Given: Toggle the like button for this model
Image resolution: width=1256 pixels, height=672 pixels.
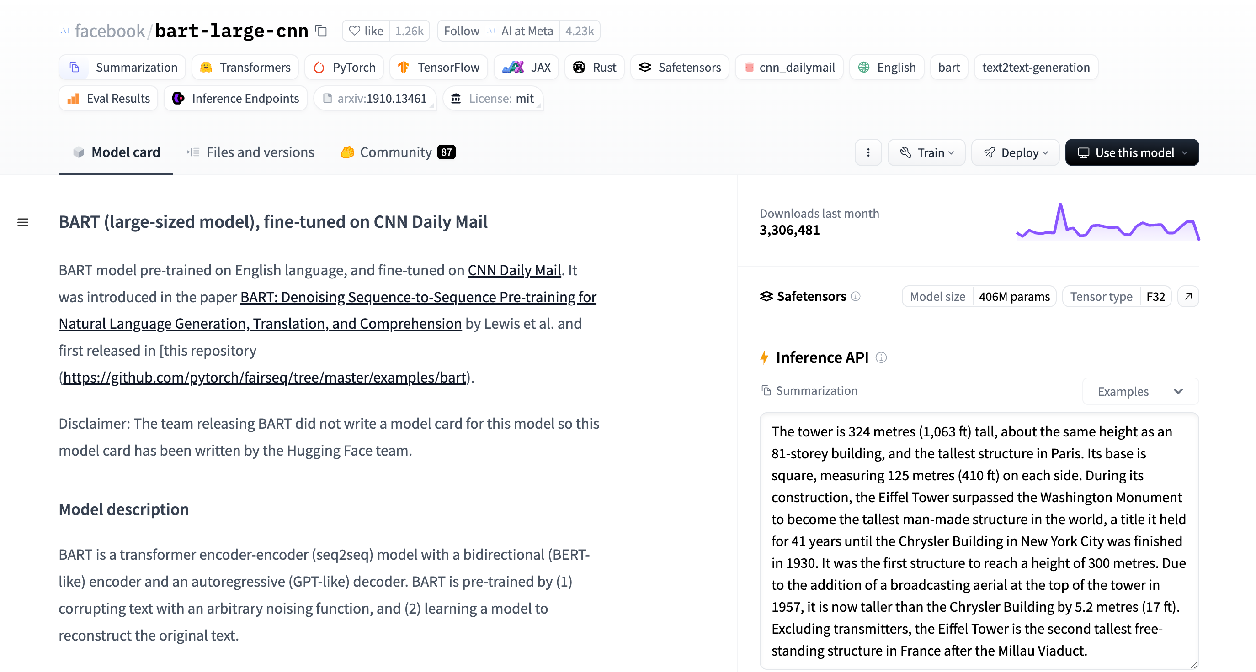Looking at the screenshot, I should (x=366, y=31).
